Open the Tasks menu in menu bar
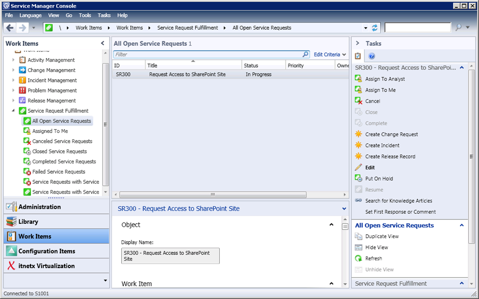The width and height of the screenshot is (479, 299). point(104,15)
